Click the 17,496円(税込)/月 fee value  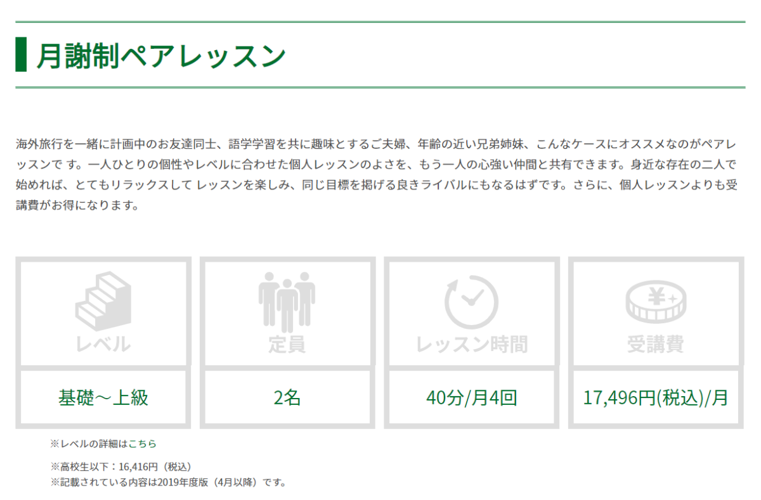[656, 398]
